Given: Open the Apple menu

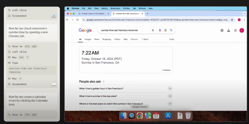Looking at the screenshot, I should point(68,8).
